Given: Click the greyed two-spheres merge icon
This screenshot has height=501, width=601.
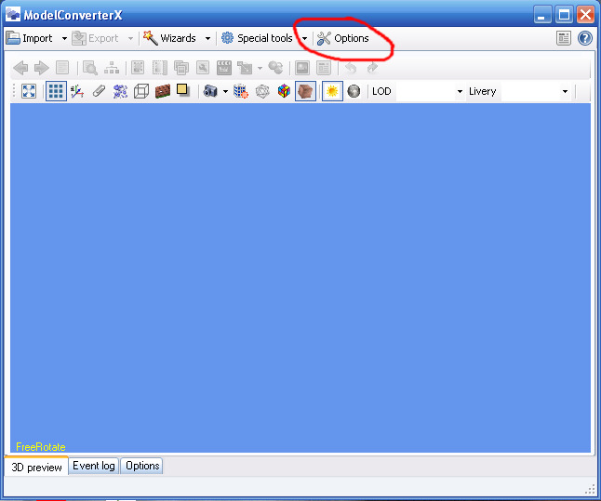Looking at the screenshot, I should pos(276,68).
